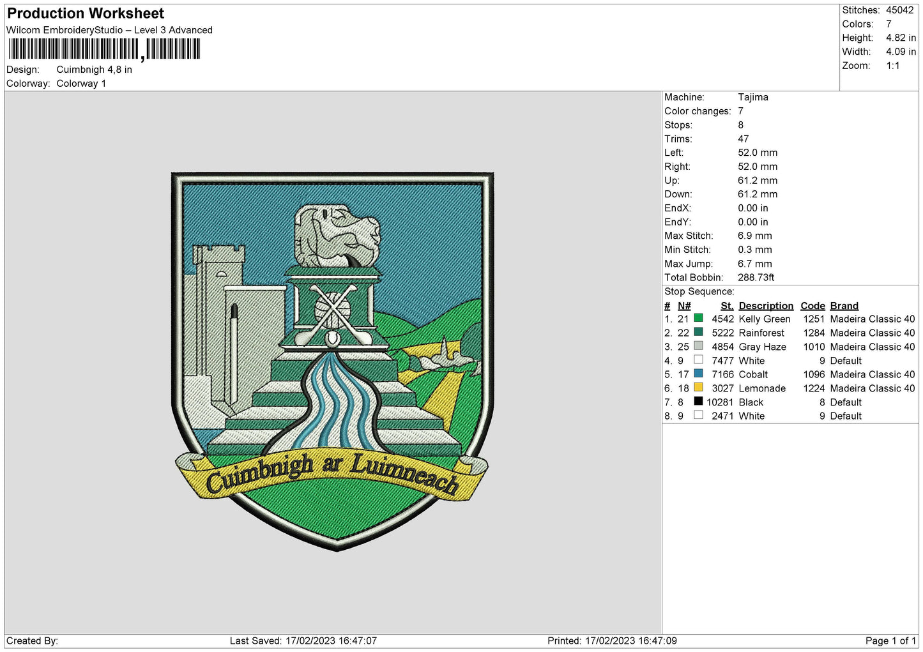Click the design name 'Cuimbnigh 4,8 in'
This screenshot has height=652, width=923.
pyautogui.click(x=95, y=70)
